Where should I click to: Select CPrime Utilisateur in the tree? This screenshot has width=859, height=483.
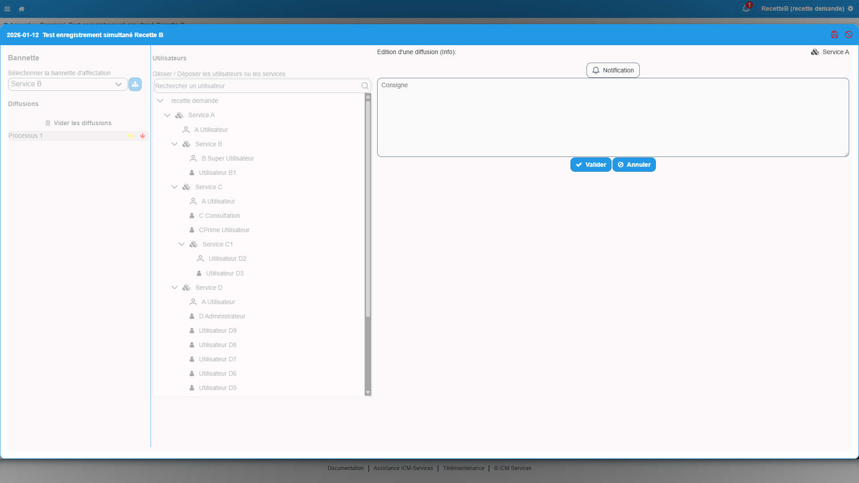click(224, 230)
